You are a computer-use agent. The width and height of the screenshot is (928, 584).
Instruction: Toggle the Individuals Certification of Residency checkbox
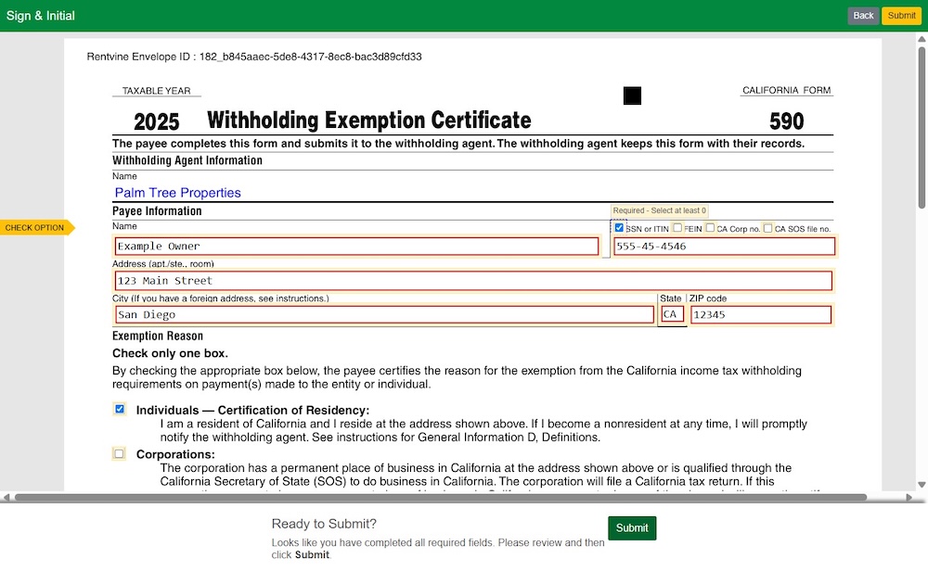coord(120,409)
